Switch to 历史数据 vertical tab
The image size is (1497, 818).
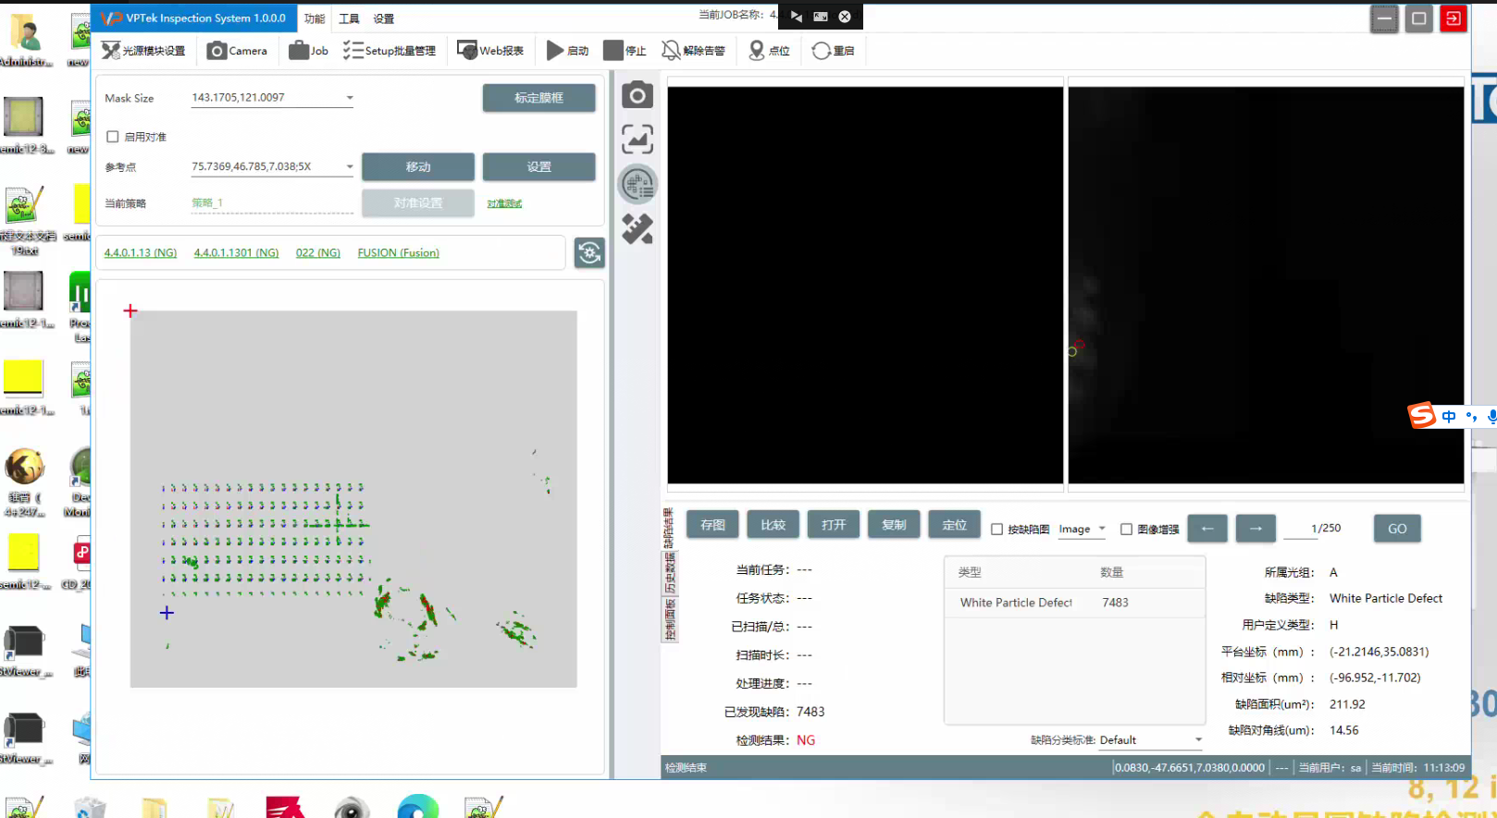point(669,573)
